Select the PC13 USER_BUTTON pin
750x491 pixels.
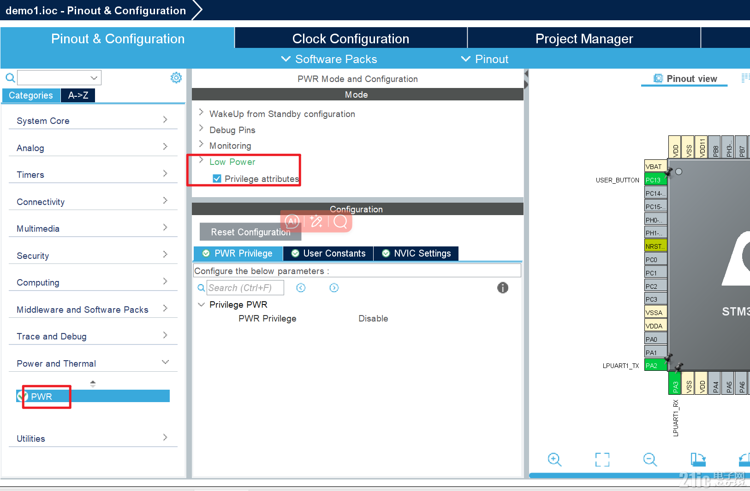pos(655,180)
